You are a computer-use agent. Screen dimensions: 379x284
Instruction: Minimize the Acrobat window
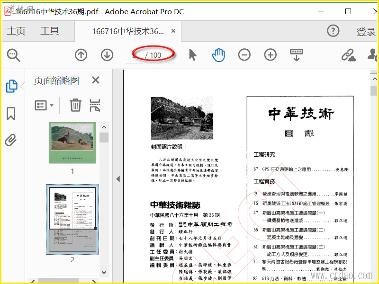coord(321,11)
